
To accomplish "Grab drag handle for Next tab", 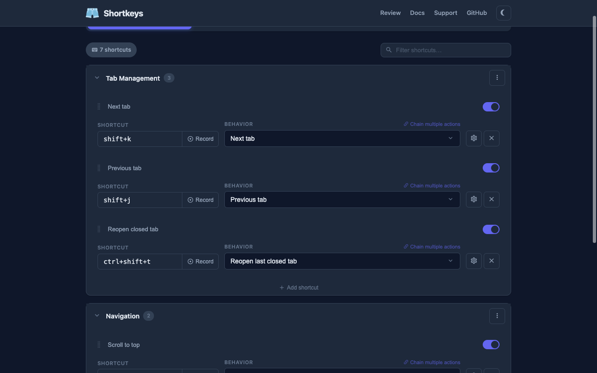I will pos(99,107).
